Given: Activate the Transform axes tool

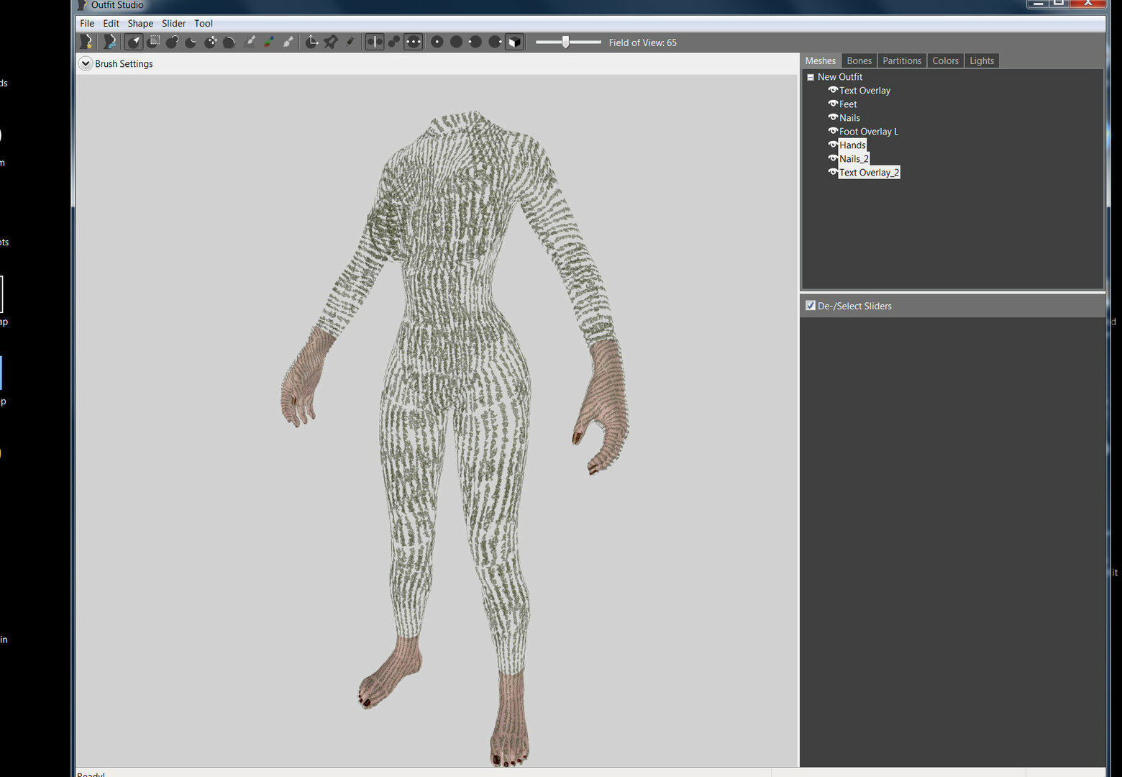Looking at the screenshot, I should coord(311,42).
